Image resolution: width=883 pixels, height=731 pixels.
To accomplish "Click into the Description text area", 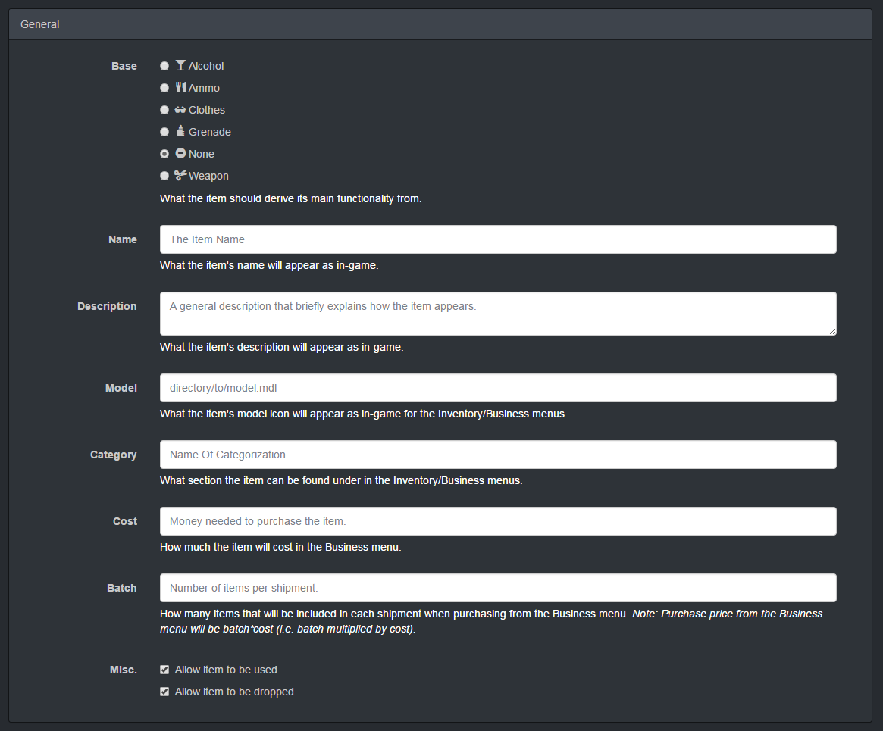I will [498, 313].
